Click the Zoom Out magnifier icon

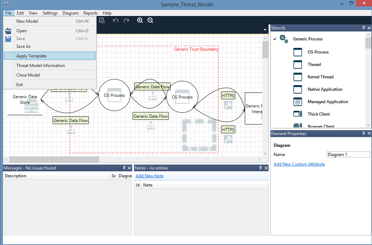150,21
